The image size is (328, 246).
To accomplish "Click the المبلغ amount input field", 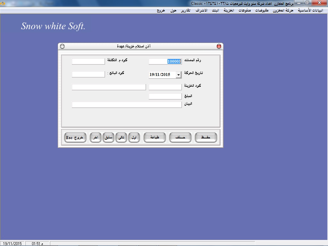I will [165, 96].
